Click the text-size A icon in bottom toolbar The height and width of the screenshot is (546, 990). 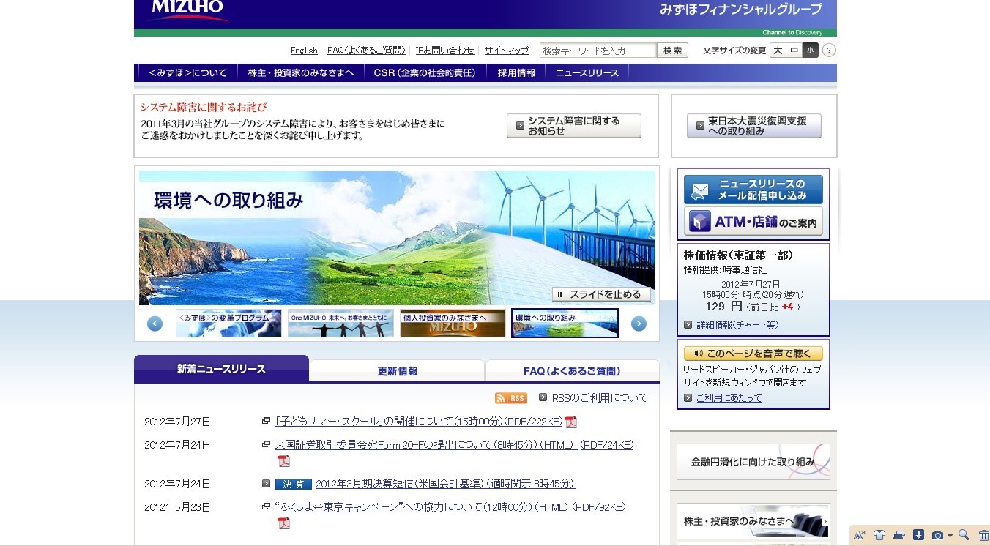[x=860, y=535]
